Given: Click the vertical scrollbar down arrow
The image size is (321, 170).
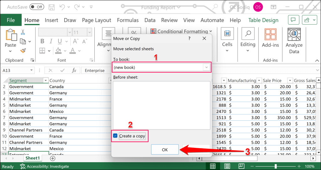Looking at the screenshot, I should [318, 152].
